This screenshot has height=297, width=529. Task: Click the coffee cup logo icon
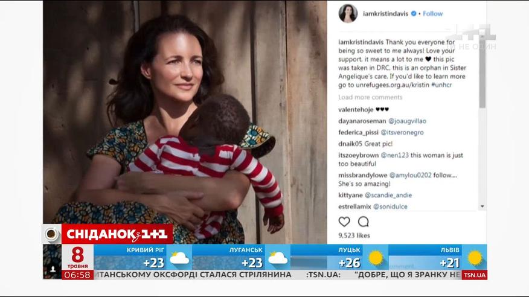tap(51, 234)
